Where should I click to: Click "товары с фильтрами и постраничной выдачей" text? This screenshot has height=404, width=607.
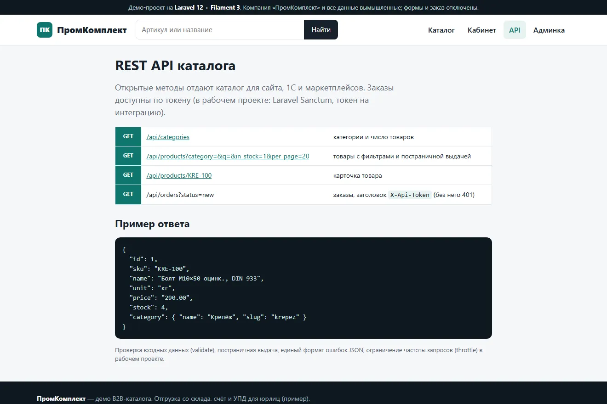click(402, 156)
